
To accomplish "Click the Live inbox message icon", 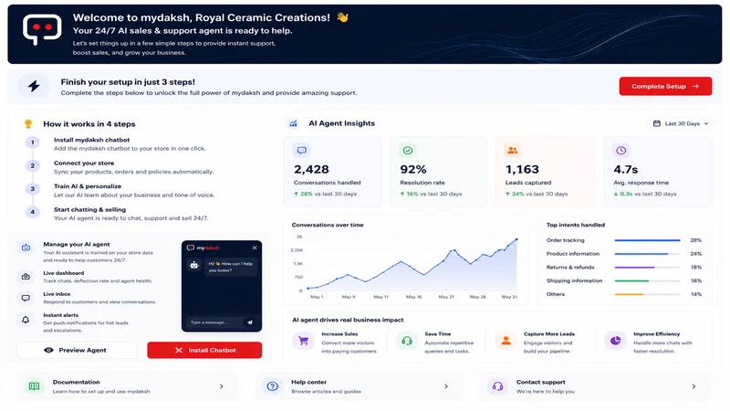I will point(26,298).
